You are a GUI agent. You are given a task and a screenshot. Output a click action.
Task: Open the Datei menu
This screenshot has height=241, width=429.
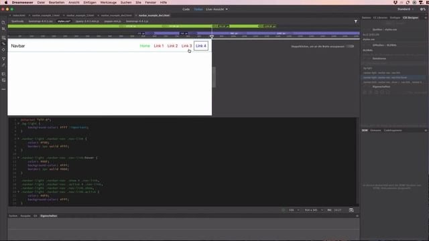pos(41,3)
